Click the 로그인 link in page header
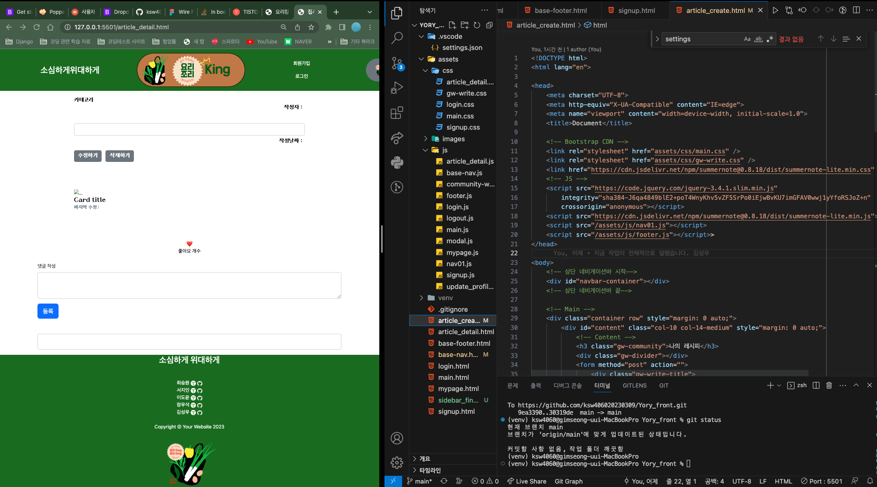This screenshot has width=877, height=487. point(301,76)
